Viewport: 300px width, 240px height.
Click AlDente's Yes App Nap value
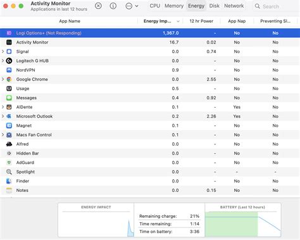click(x=237, y=107)
